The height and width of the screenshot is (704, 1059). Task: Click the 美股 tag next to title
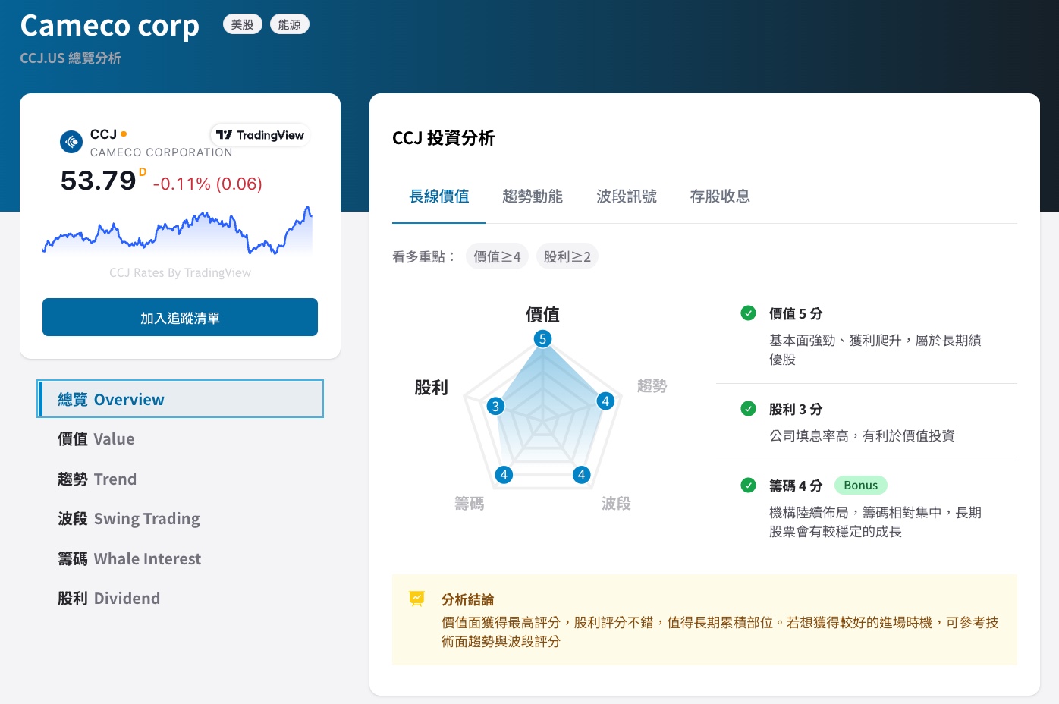[242, 24]
